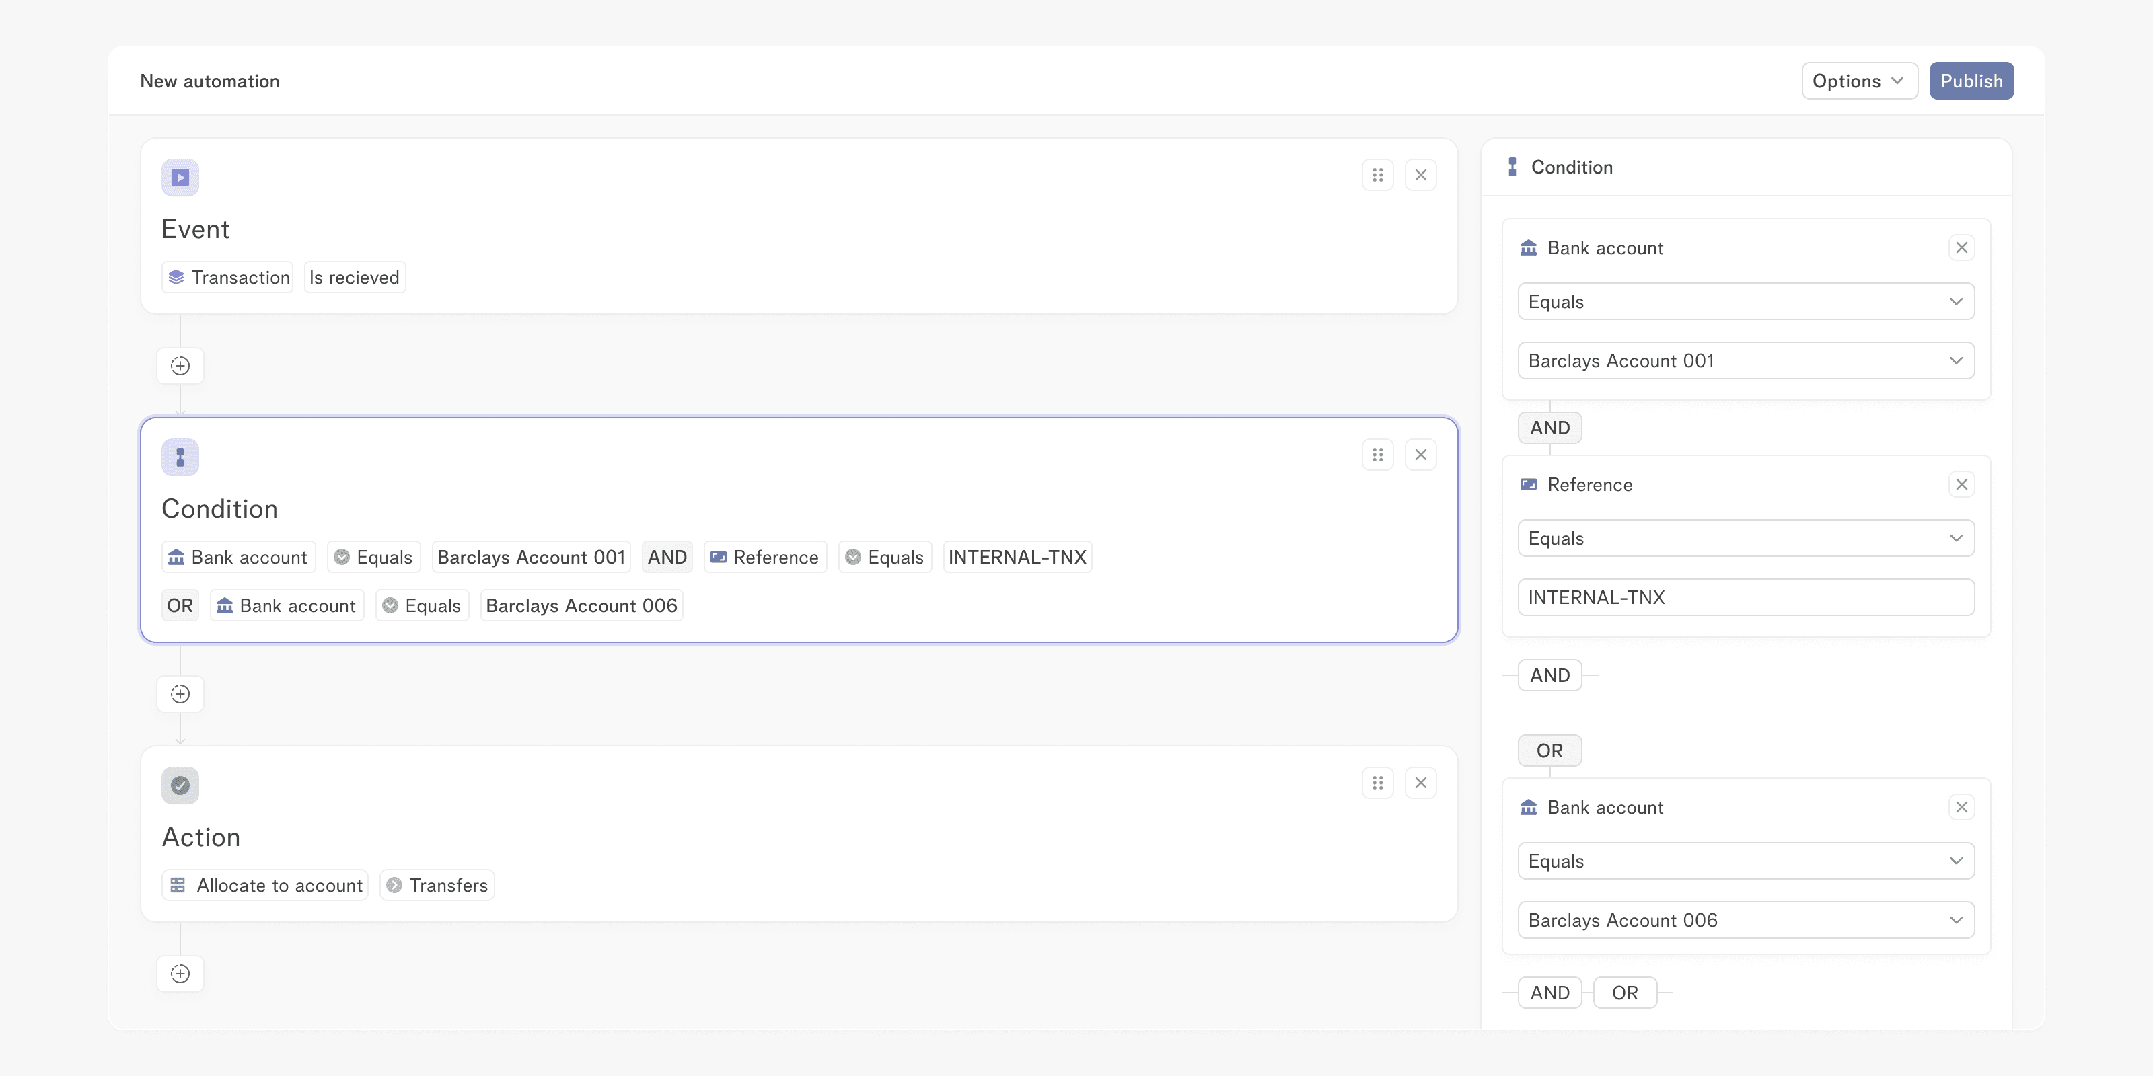Open the Reference Equals operator dropdown
The height and width of the screenshot is (1076, 2153).
click(x=1745, y=539)
